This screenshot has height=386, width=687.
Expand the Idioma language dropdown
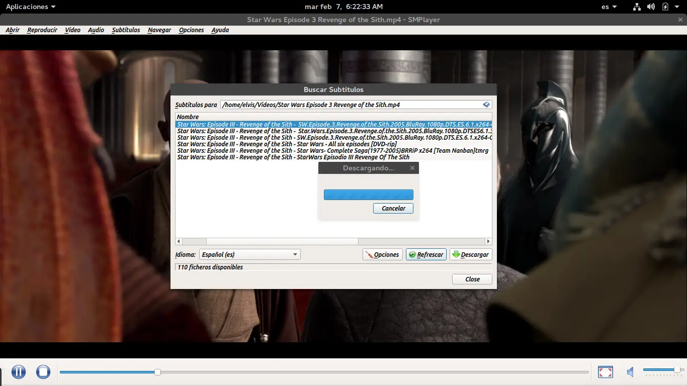click(250, 254)
